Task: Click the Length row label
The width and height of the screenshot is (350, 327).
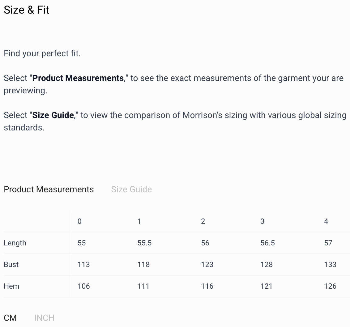Action: (15, 243)
